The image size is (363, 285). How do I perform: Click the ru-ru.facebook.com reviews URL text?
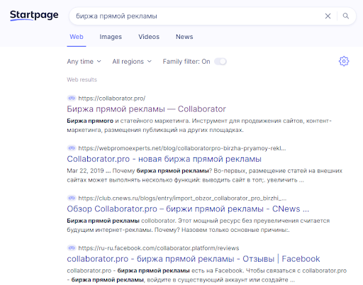tap(159, 248)
